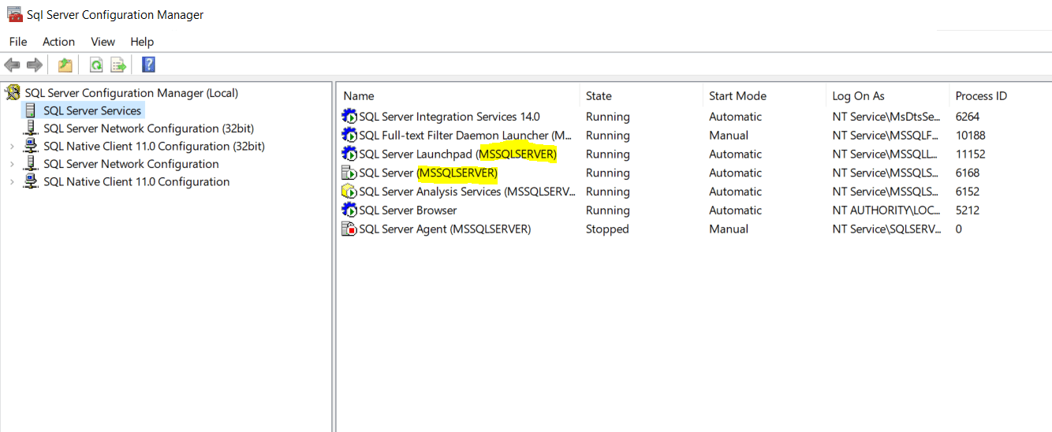Select the SQL Server Launchpad service row
This screenshot has height=432, width=1052.
pos(457,155)
